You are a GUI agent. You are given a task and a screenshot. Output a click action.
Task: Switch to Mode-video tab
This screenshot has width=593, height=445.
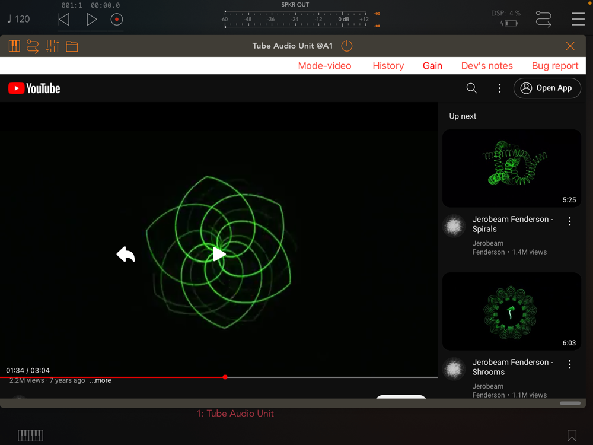pyautogui.click(x=324, y=66)
